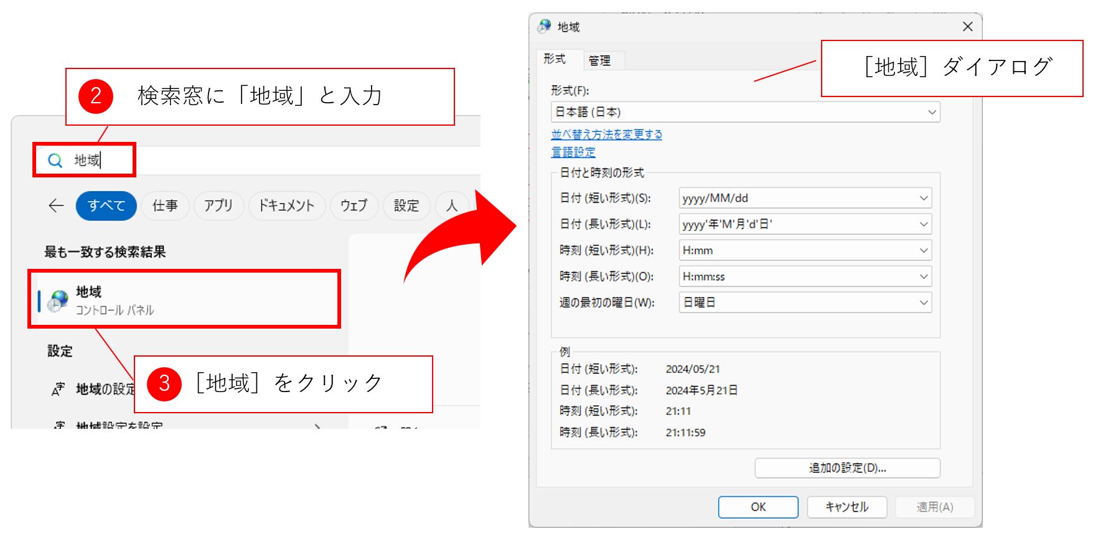Switch to the 管理 tab
The height and width of the screenshot is (534, 1093).
pos(599,60)
